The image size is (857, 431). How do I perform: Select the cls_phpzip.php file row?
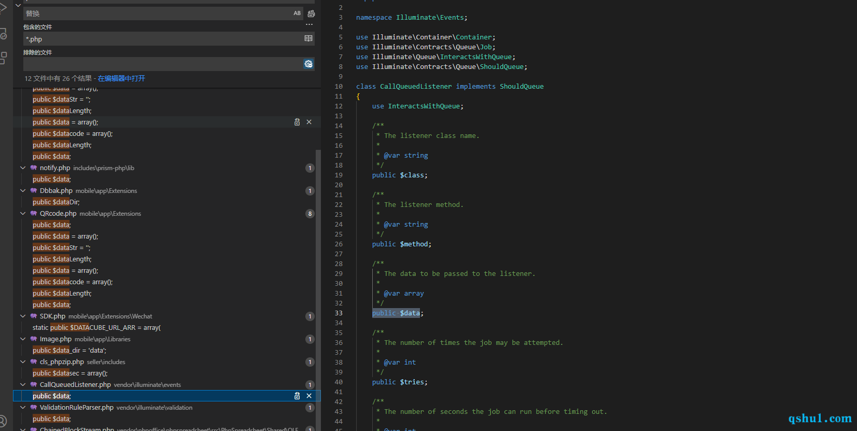[x=167, y=362]
